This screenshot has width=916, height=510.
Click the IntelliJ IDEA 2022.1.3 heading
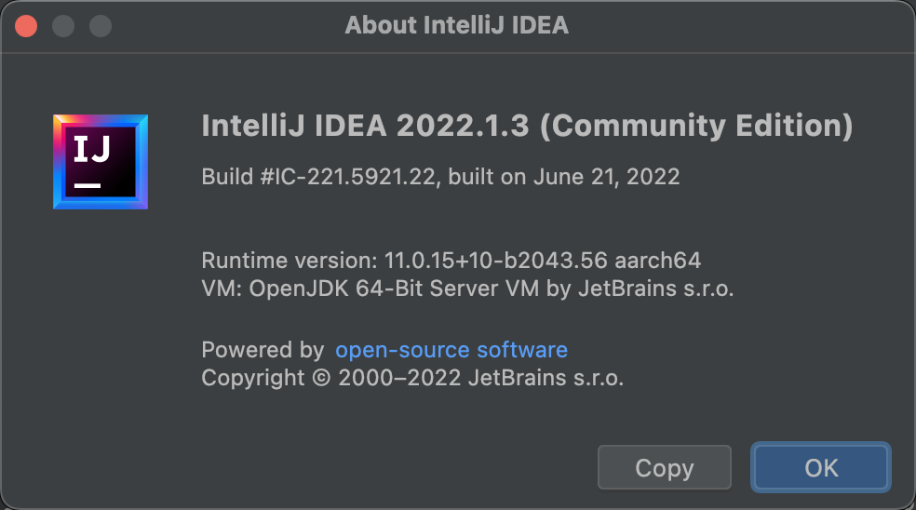coord(365,126)
